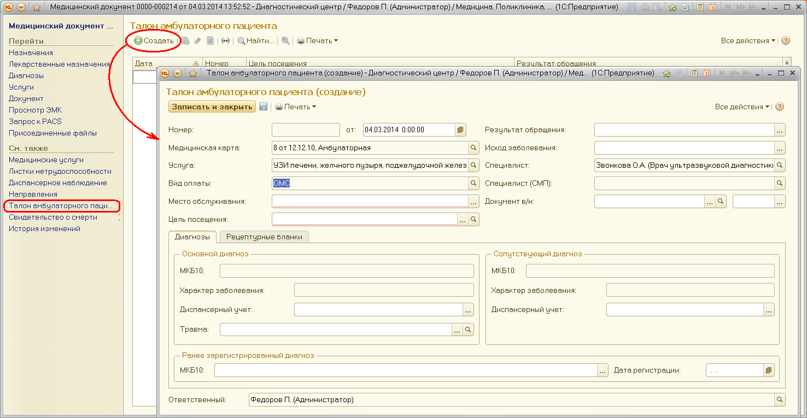
Task: Click into Место обслуживания input field
Action: pos(370,202)
